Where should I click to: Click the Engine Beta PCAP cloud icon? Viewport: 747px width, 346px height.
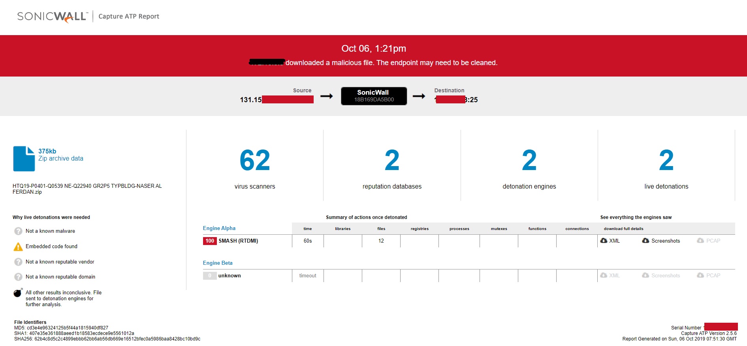(700, 275)
